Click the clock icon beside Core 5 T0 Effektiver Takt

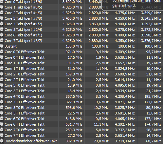(2, 108)
